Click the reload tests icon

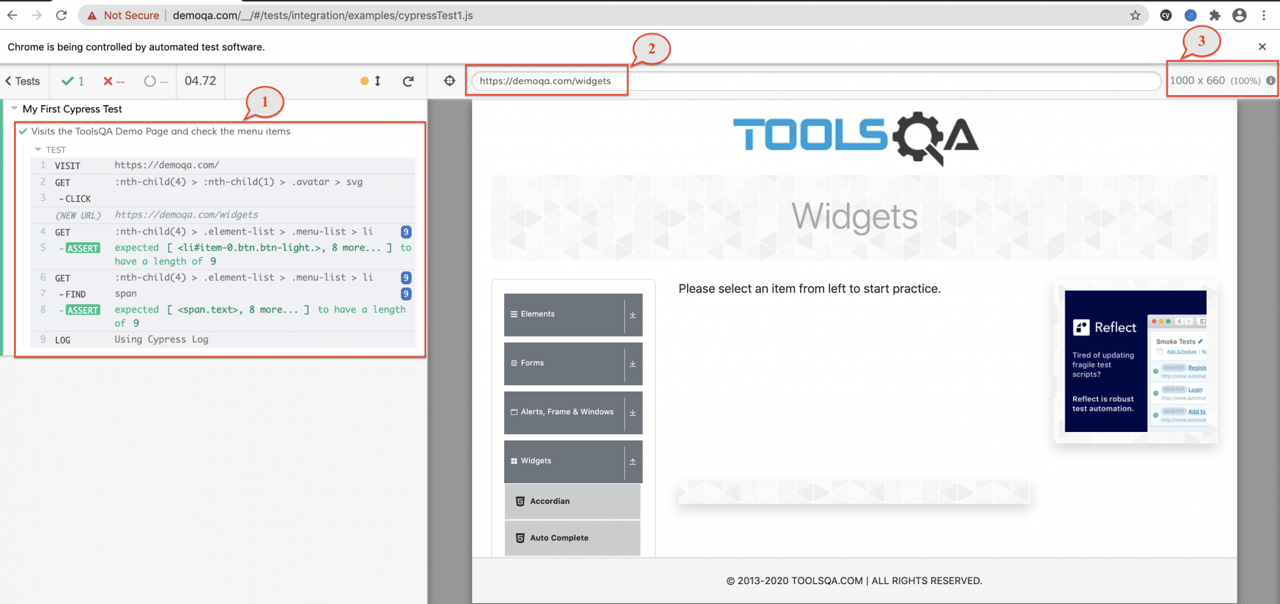coord(408,81)
